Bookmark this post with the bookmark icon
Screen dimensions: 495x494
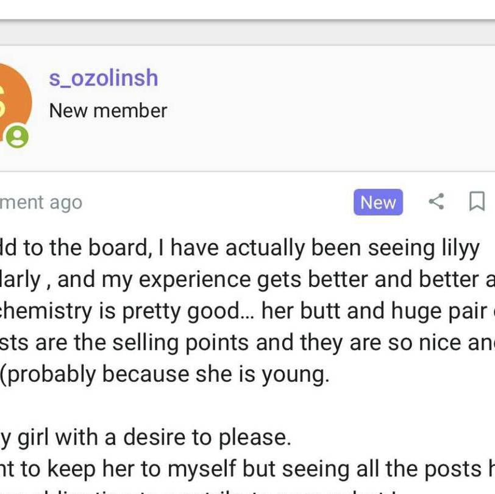(476, 202)
